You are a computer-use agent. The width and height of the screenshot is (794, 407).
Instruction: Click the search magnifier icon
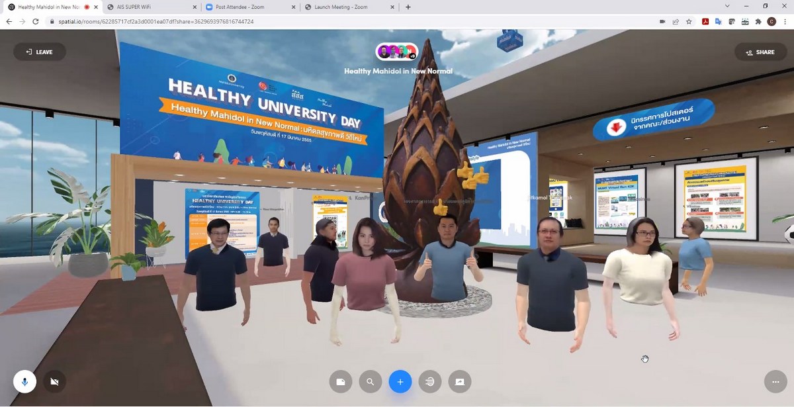(x=370, y=382)
